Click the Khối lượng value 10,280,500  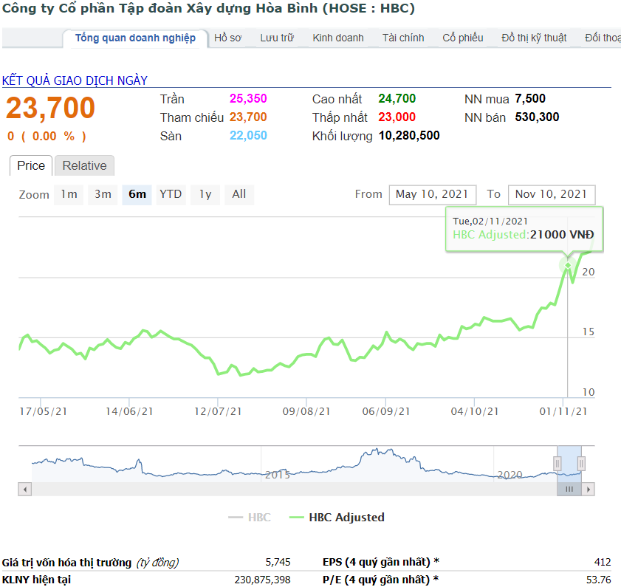pos(409,135)
